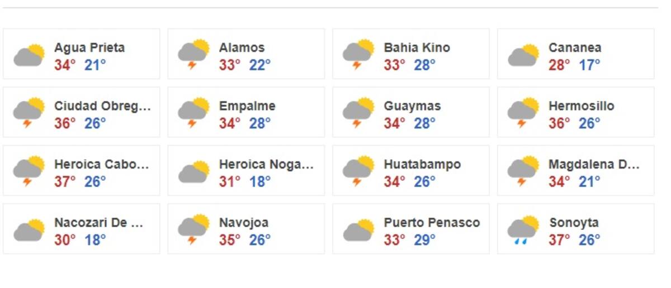The height and width of the screenshot is (288, 671).
Task: Click Puerto Penasco's 29° low temperature
Action: pyautogui.click(x=425, y=240)
